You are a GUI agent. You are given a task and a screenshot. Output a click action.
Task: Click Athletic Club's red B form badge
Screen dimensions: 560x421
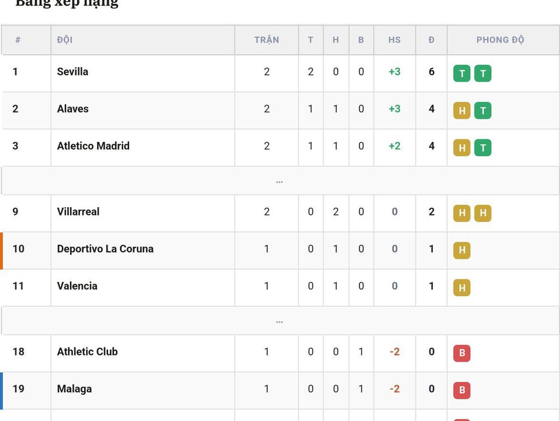point(462,353)
